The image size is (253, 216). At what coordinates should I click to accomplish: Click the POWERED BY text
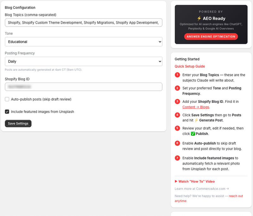pos(211,12)
